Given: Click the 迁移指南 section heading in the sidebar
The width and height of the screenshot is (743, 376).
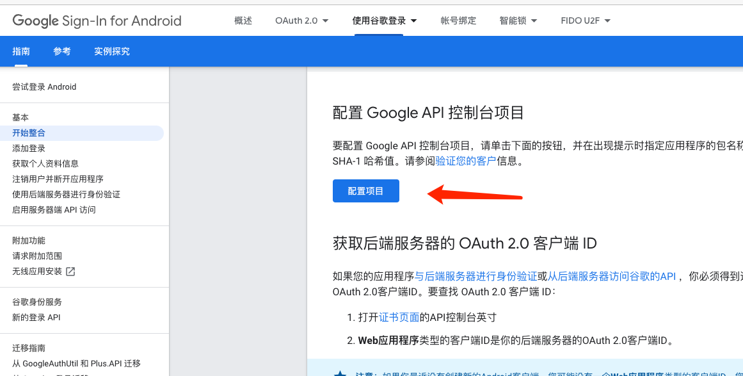Looking at the screenshot, I should (x=29, y=348).
